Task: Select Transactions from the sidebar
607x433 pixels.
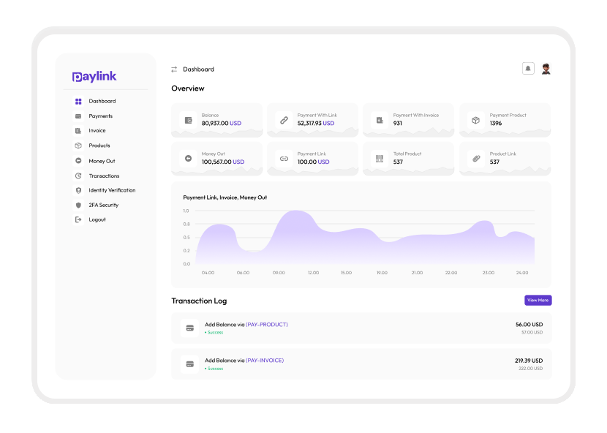Action: pos(103,176)
